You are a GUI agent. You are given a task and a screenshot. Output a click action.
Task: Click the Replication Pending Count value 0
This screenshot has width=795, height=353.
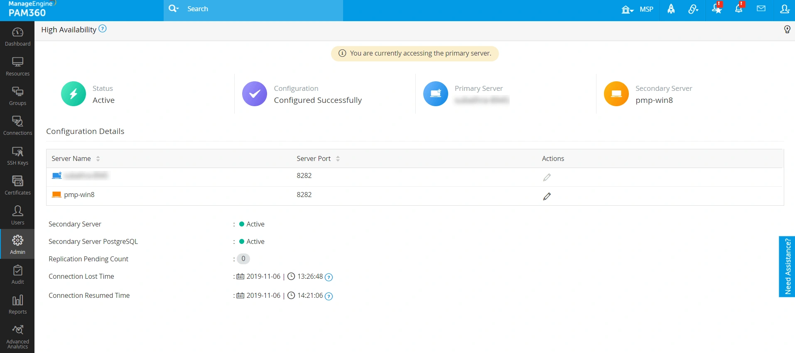click(243, 259)
